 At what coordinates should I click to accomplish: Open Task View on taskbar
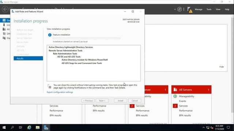tap(20, 127)
